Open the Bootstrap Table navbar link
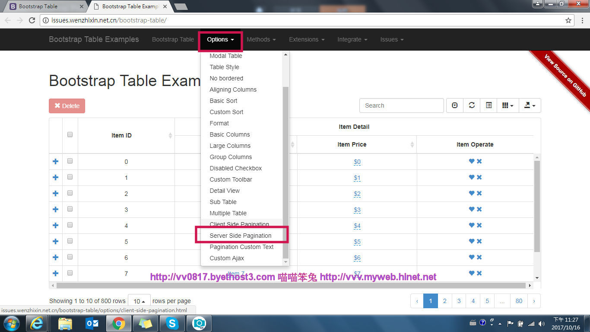The image size is (590, 332). pyautogui.click(x=173, y=39)
